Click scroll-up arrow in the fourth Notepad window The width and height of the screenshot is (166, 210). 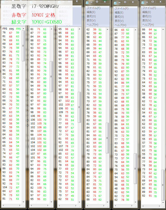107,29
